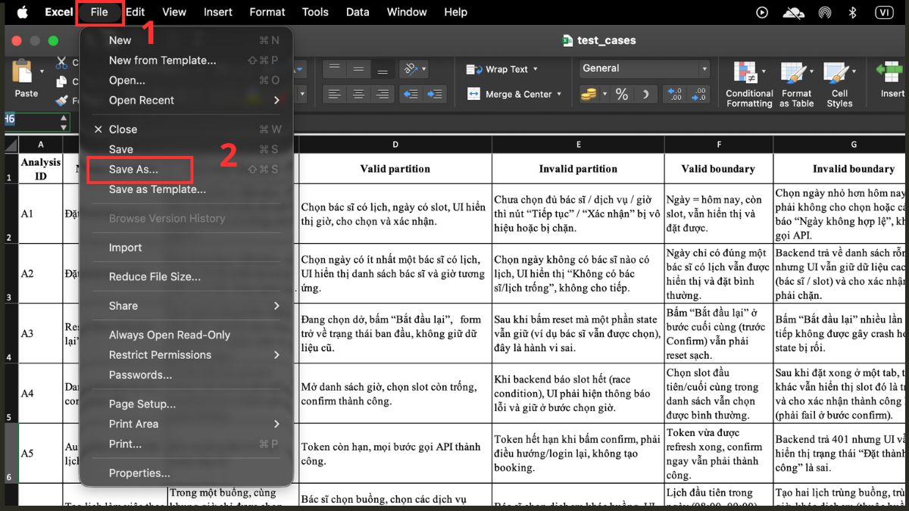
Task: Open the currency format dropdown arrow
Action: click(603, 95)
